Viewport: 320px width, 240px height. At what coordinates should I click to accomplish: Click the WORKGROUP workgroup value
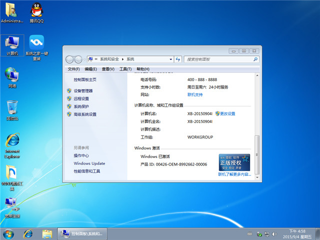click(200, 137)
